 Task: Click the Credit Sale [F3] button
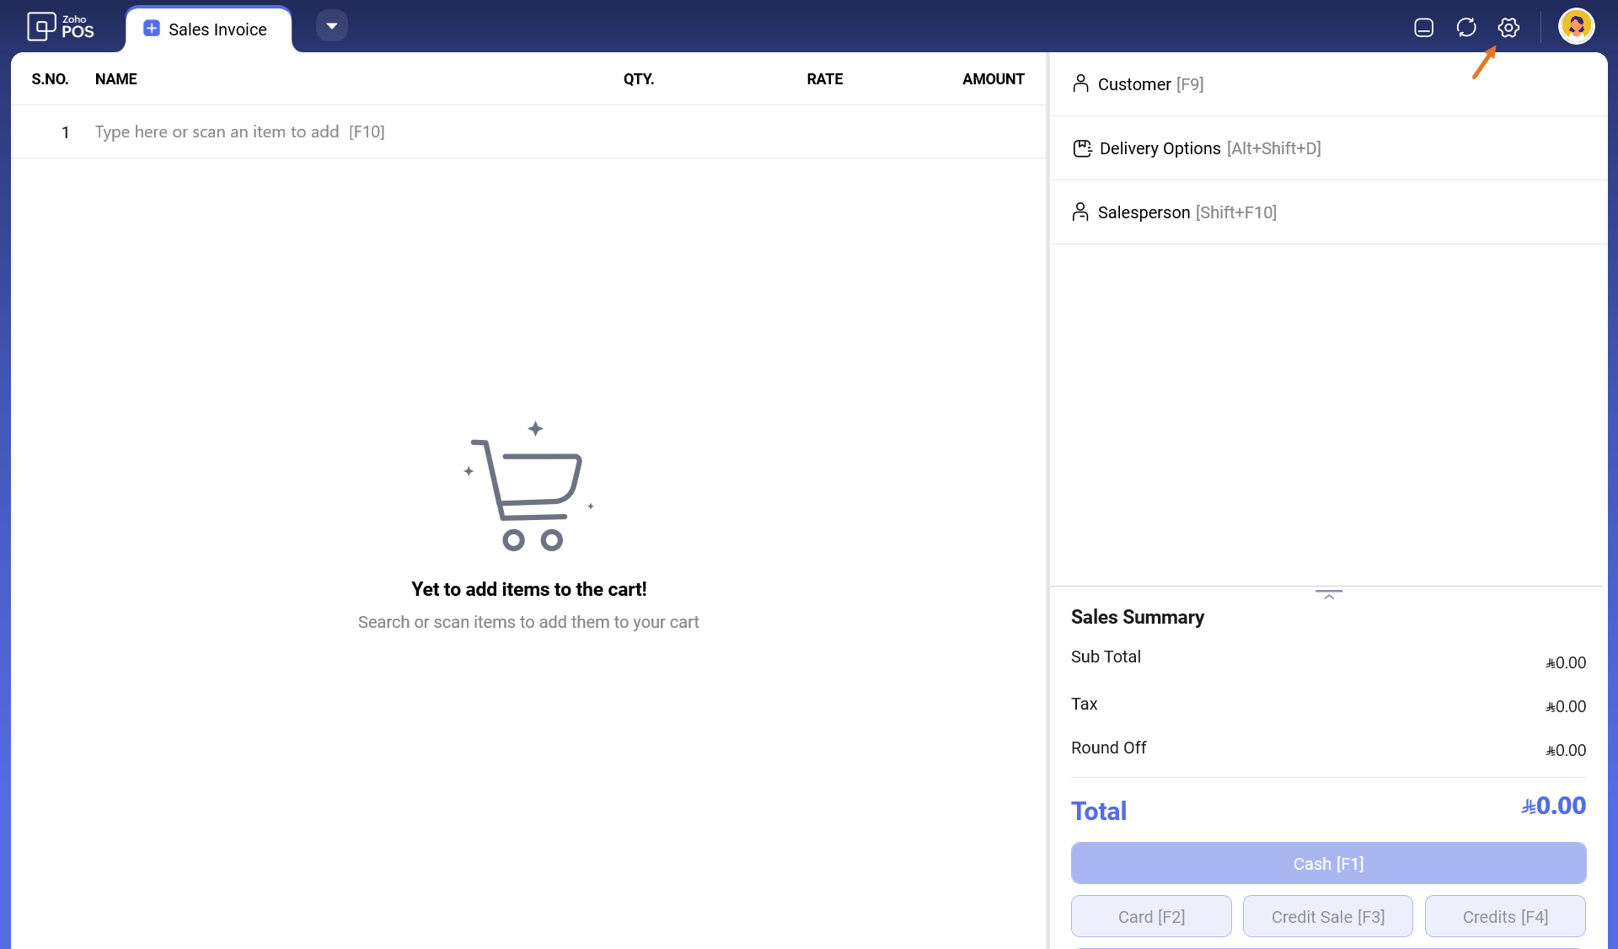1328,916
